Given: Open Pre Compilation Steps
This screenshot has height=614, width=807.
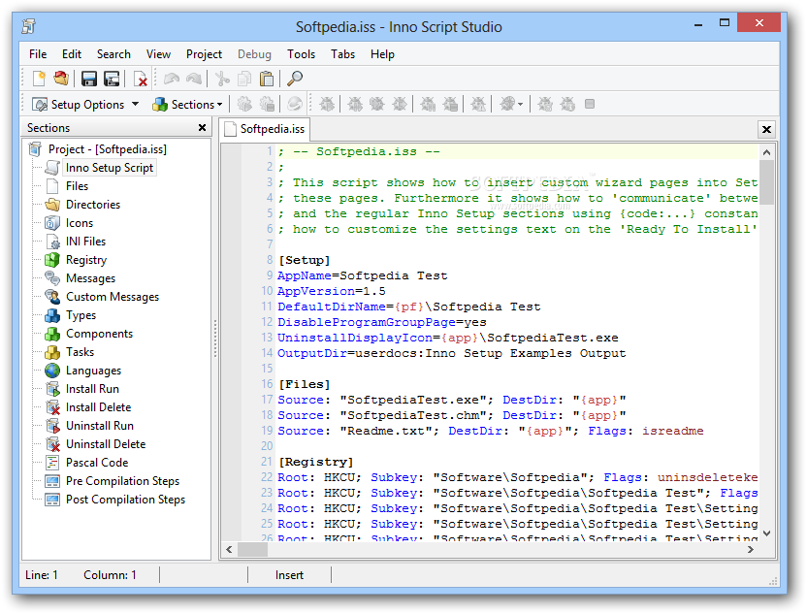Looking at the screenshot, I should tap(123, 481).
